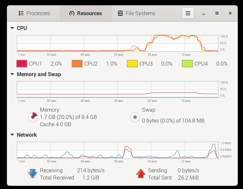This screenshot has width=243, height=189.
Task: Collapse the Memory and Swap section
Action: (x=12, y=74)
